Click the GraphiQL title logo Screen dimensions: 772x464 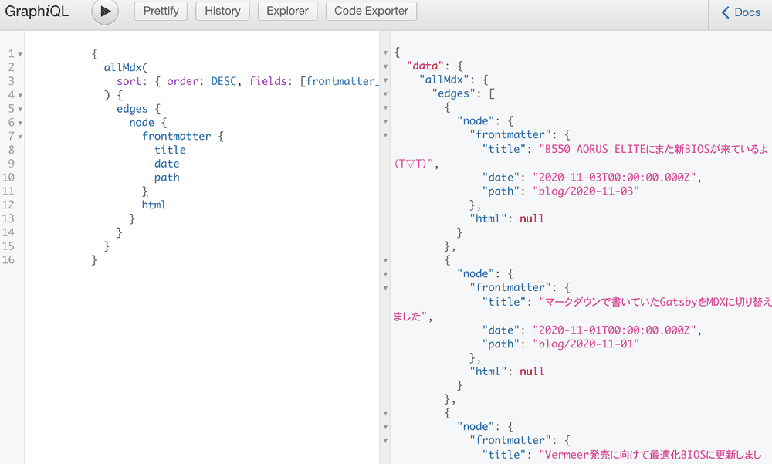37,12
